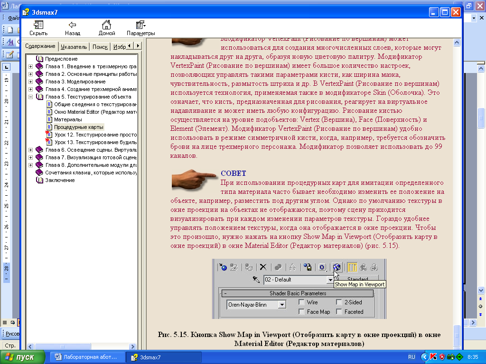The width and height of the screenshot is (486, 364).
Task: Click Show Map in Viewport cube icon
Action: [x=336, y=267]
